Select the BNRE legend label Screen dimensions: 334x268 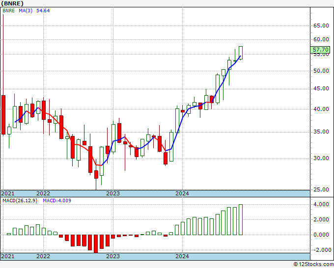point(8,10)
